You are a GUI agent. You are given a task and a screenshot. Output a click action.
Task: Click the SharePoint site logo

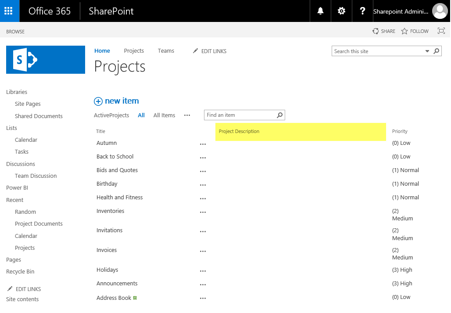(x=45, y=60)
